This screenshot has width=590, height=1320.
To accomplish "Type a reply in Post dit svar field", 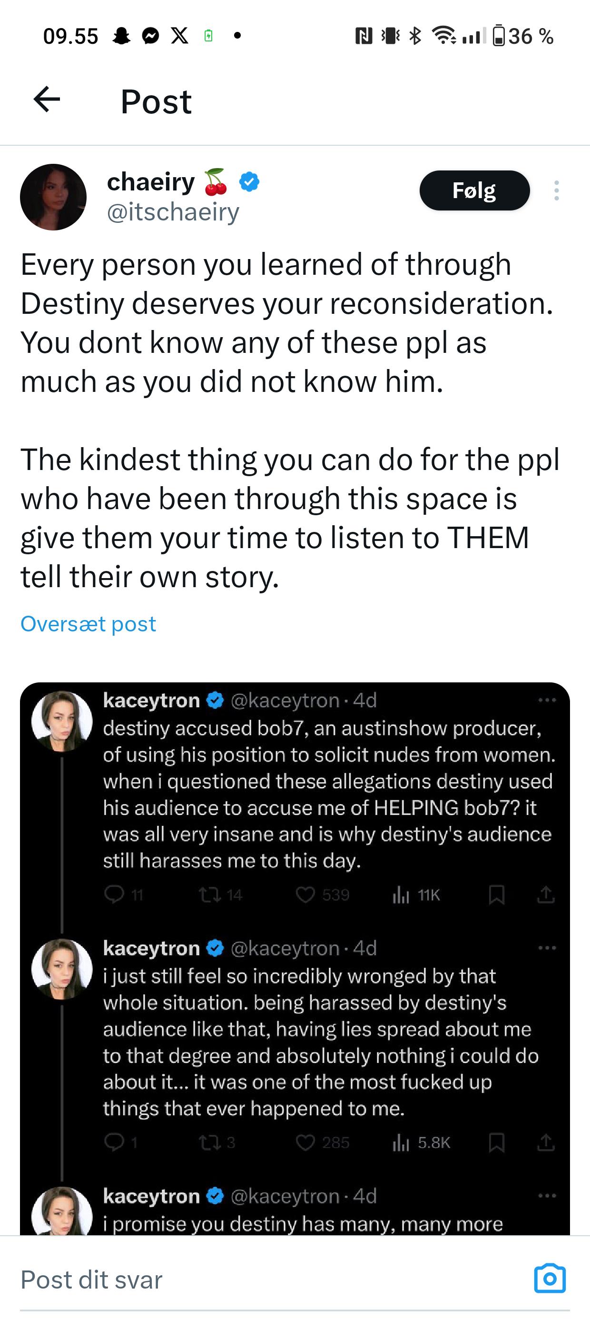I will pos(256,1280).
